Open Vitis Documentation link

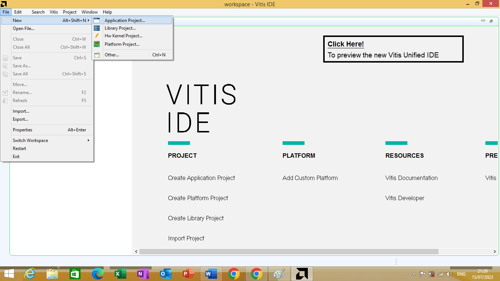click(411, 178)
